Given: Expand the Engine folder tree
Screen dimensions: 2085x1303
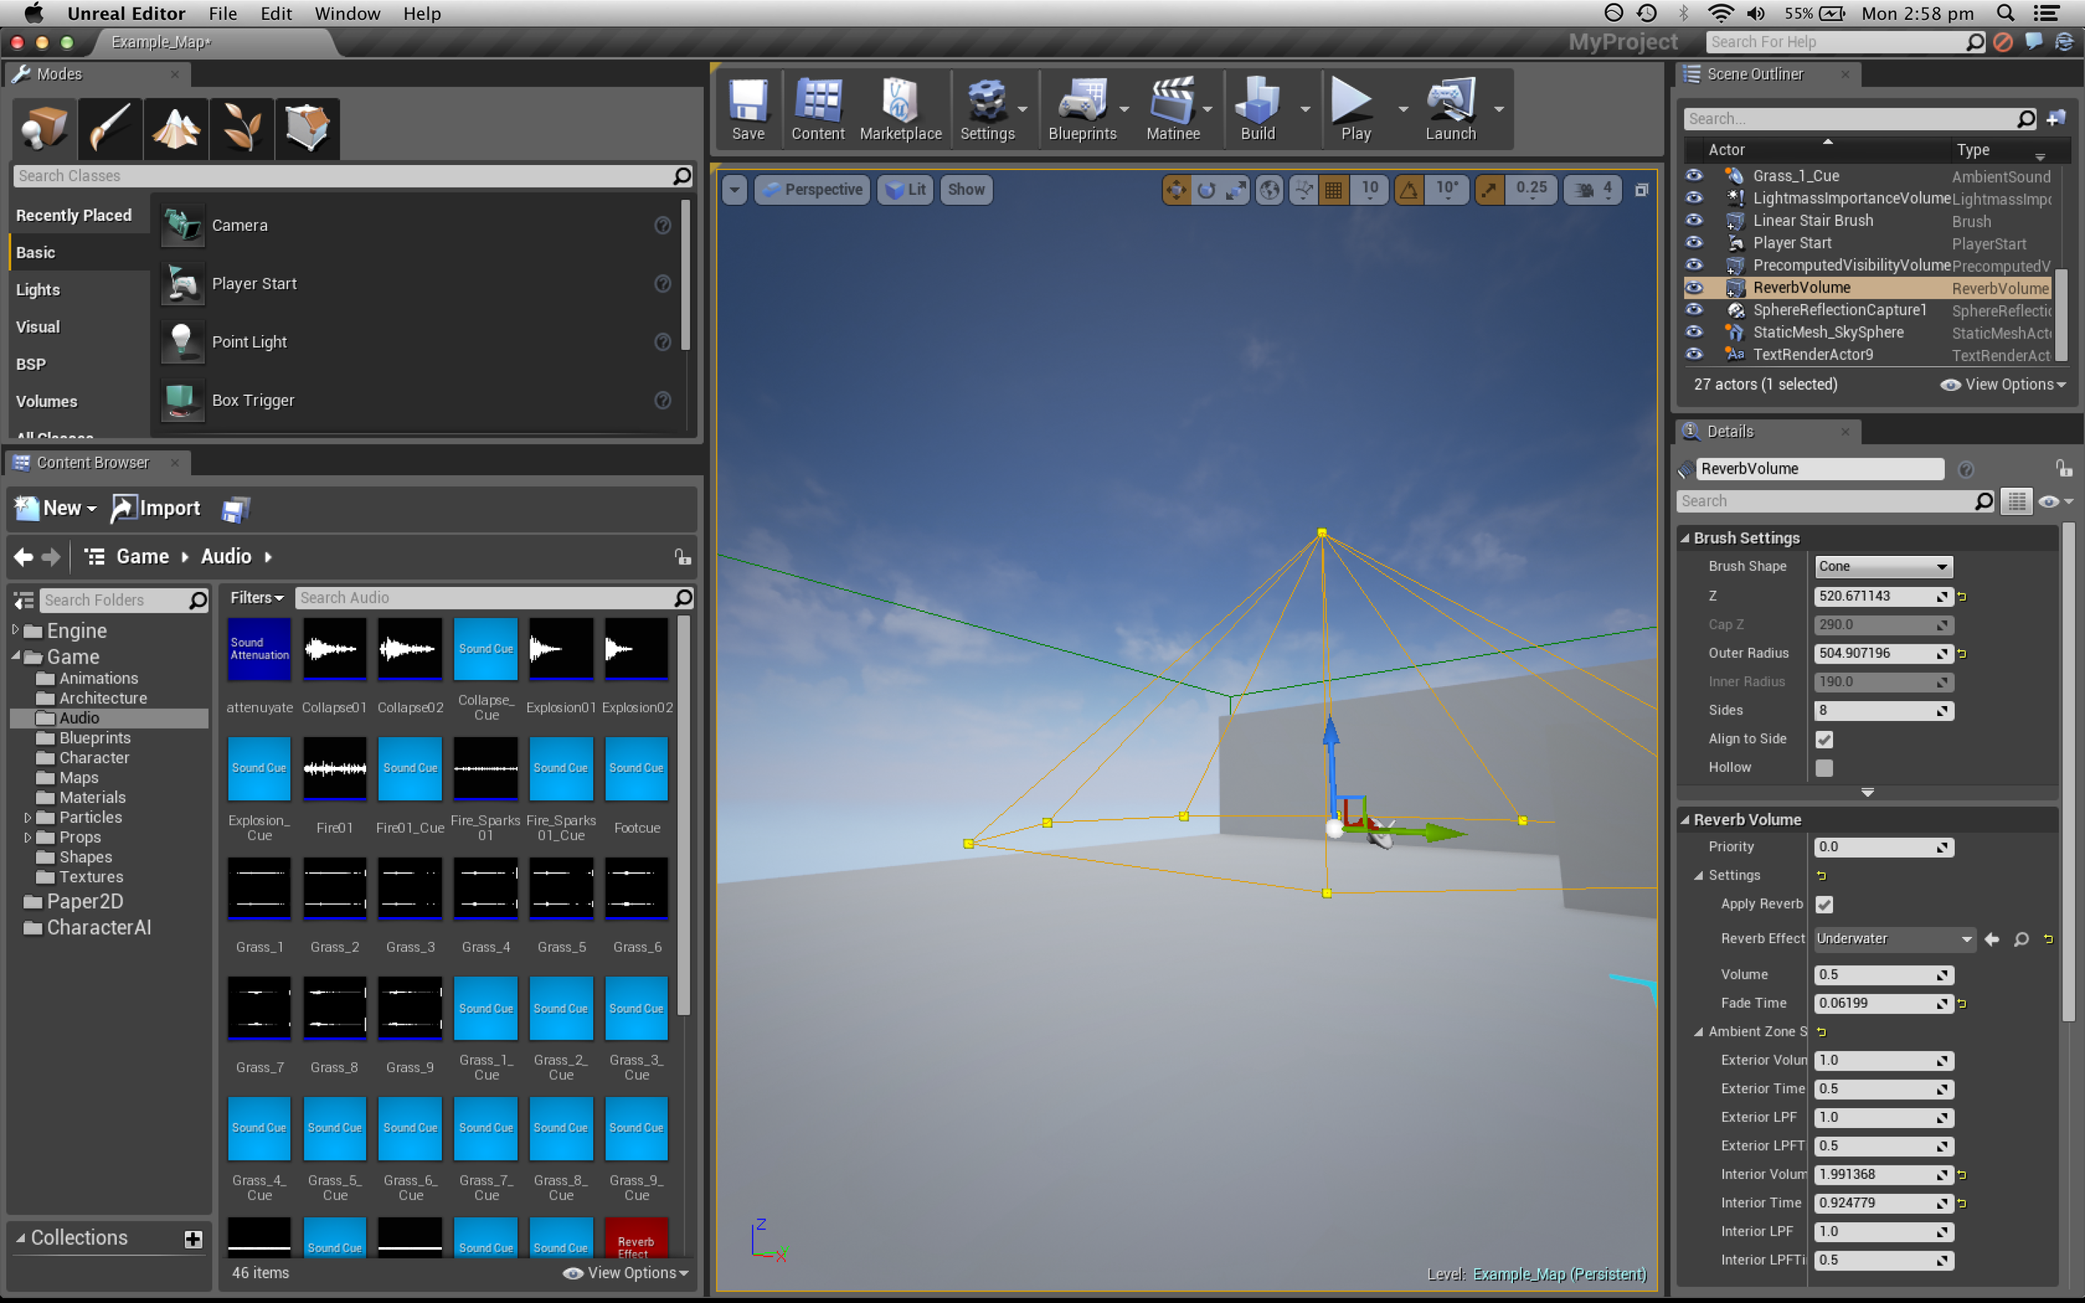Looking at the screenshot, I should tap(16, 631).
